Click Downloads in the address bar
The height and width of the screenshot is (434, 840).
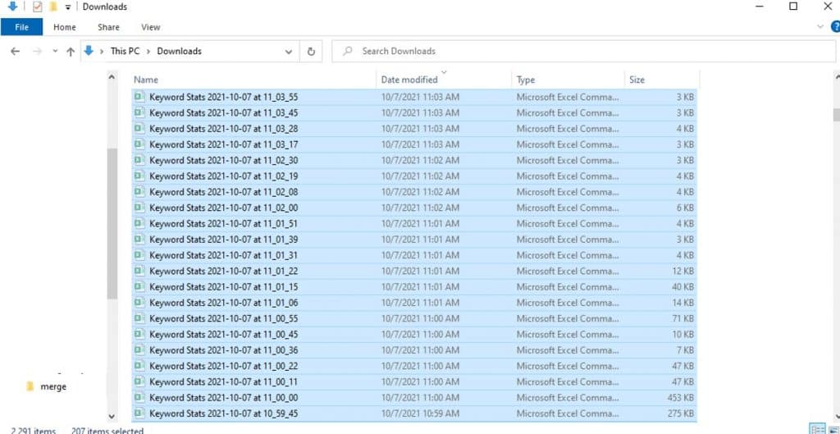179,51
